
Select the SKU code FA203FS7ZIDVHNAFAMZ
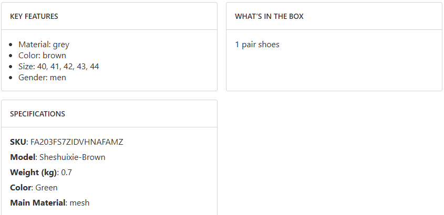(x=77, y=142)
